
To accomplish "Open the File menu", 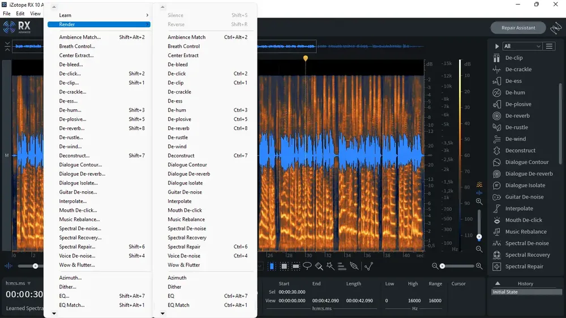I will [x=6, y=14].
